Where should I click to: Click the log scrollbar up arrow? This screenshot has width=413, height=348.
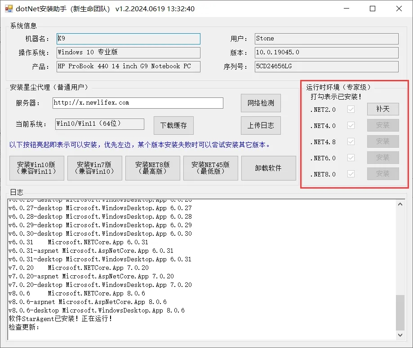point(400,204)
